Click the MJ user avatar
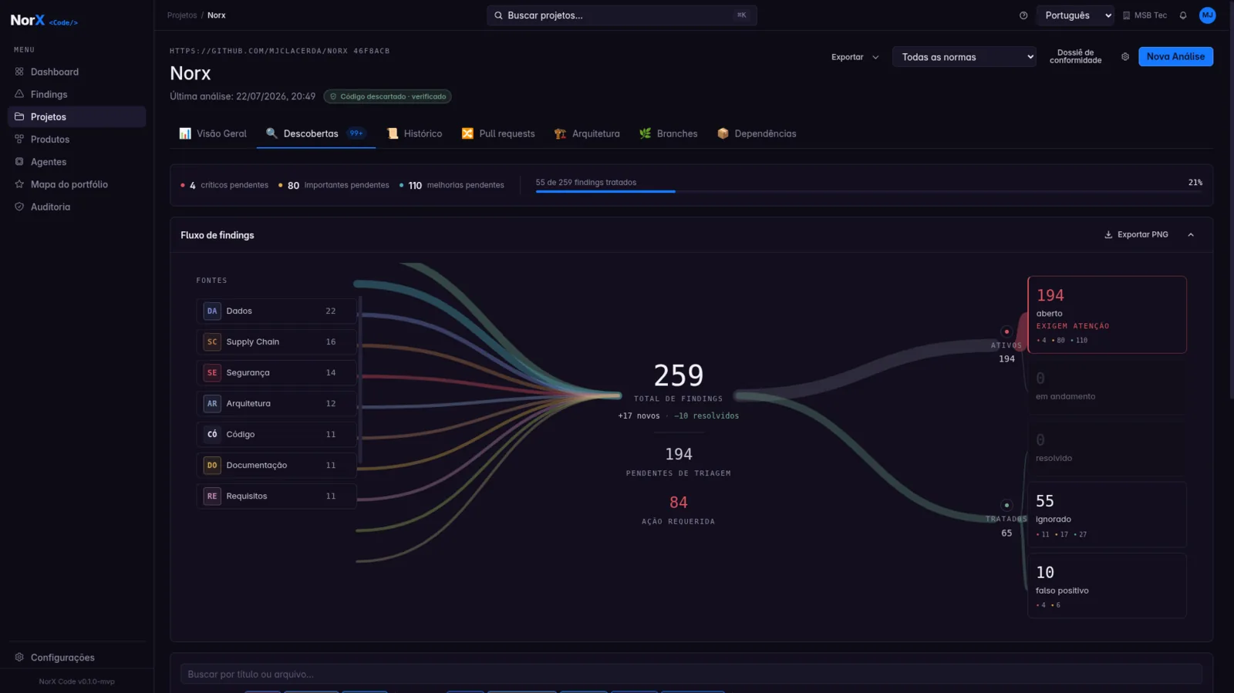Image resolution: width=1234 pixels, height=693 pixels. tap(1208, 15)
